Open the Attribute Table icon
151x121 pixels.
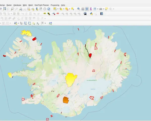(95, 9)
